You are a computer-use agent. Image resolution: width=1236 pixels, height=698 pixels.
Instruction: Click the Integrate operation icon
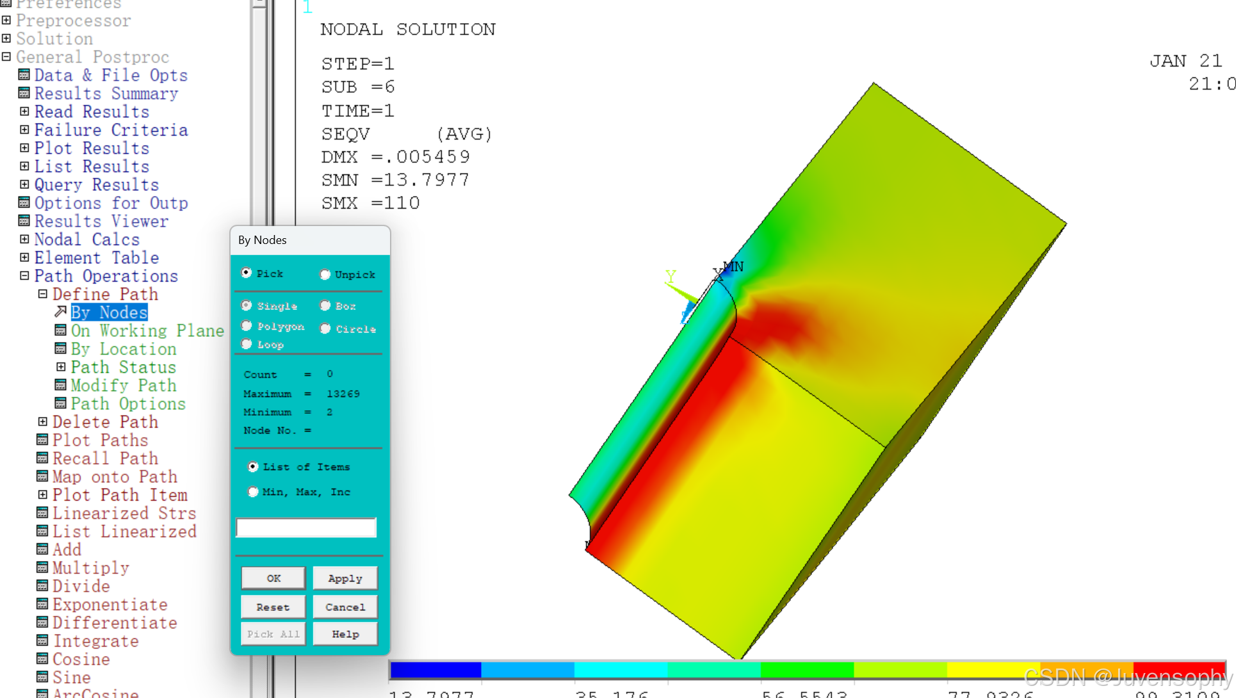(x=42, y=640)
